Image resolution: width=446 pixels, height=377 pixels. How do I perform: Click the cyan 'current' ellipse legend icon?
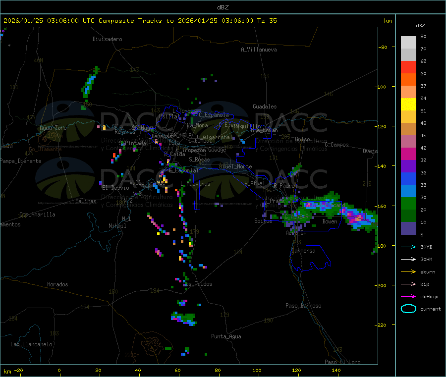(408, 309)
